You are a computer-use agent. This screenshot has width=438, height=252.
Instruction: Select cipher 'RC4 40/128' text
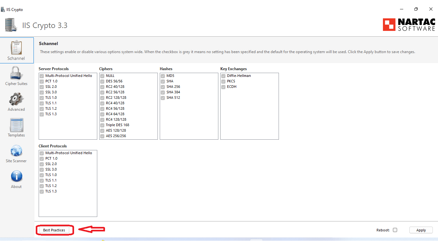point(115,103)
